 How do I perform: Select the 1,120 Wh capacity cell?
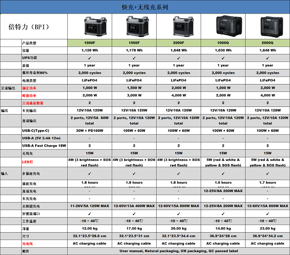click(90, 51)
